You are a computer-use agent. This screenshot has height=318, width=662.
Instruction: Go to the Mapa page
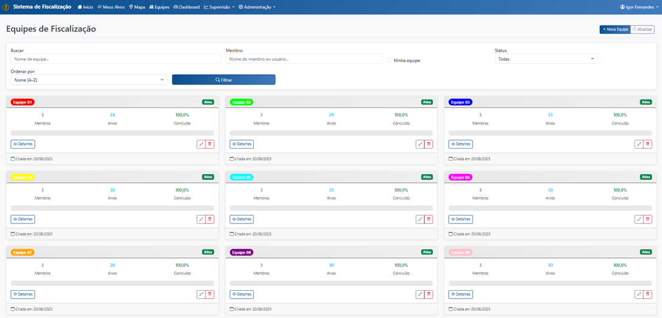137,7
